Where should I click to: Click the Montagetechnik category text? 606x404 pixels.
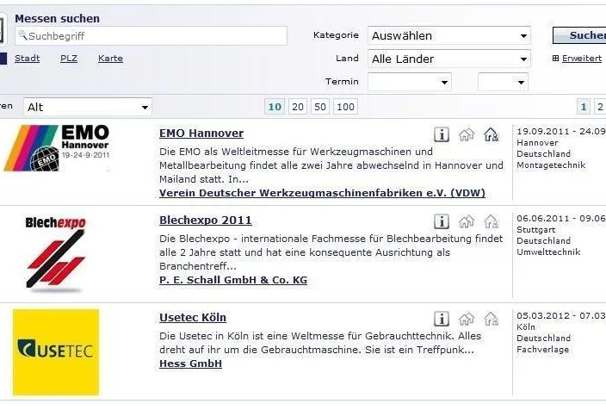tap(551, 165)
